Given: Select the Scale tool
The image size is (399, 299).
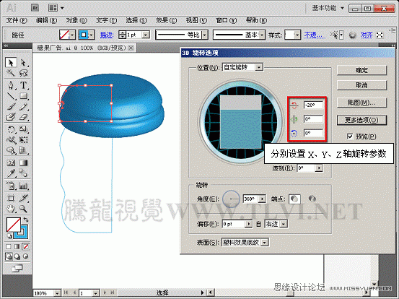Looking at the screenshot, I should 23,129.
